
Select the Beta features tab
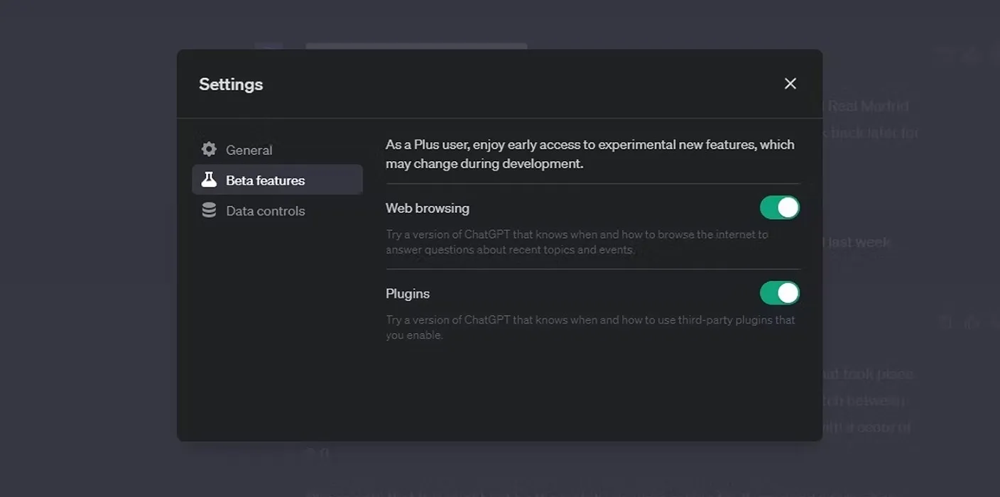[277, 180]
